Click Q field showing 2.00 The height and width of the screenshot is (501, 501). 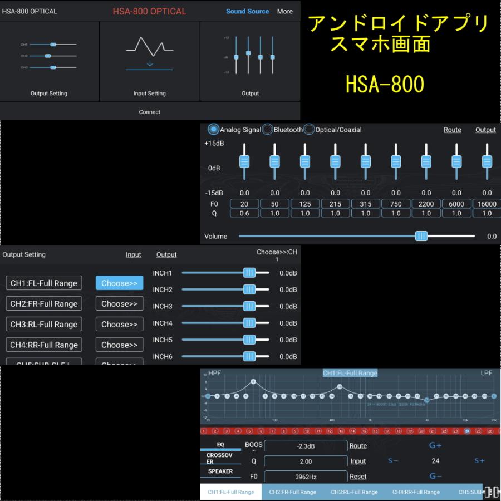[x=306, y=461]
